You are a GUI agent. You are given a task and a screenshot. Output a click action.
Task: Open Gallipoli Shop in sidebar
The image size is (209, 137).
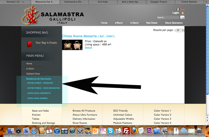click(33, 74)
